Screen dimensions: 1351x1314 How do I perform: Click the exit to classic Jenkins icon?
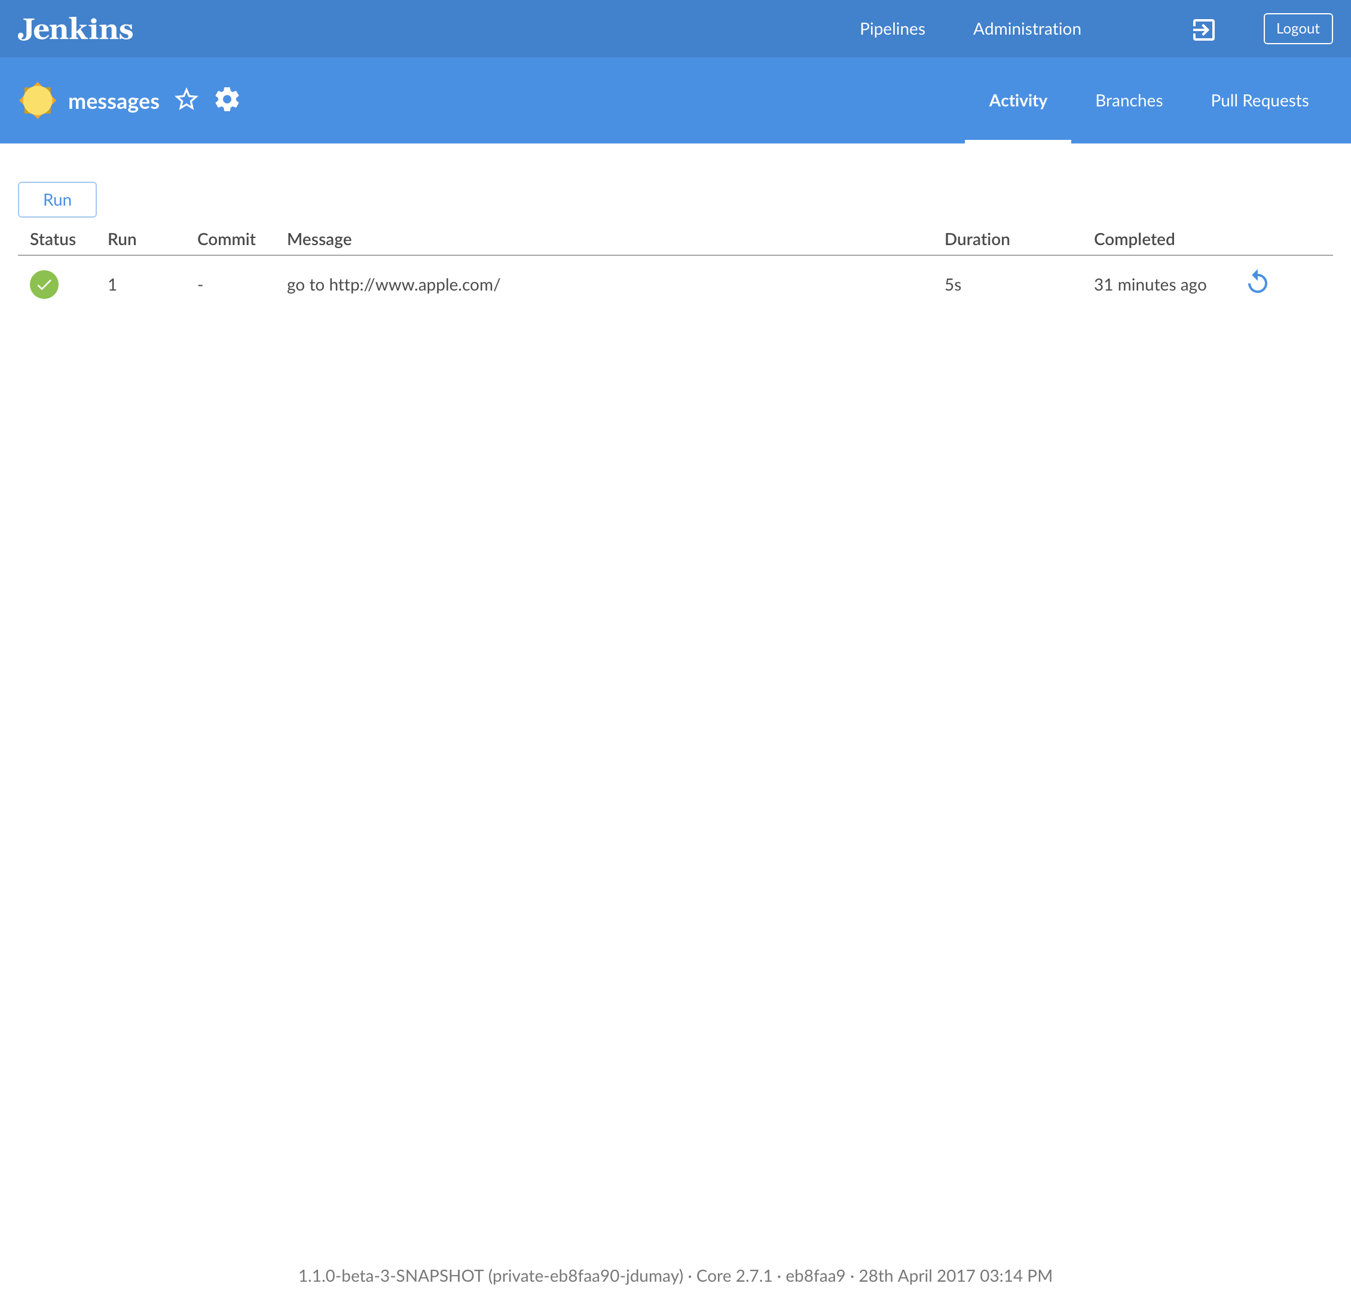click(1203, 30)
